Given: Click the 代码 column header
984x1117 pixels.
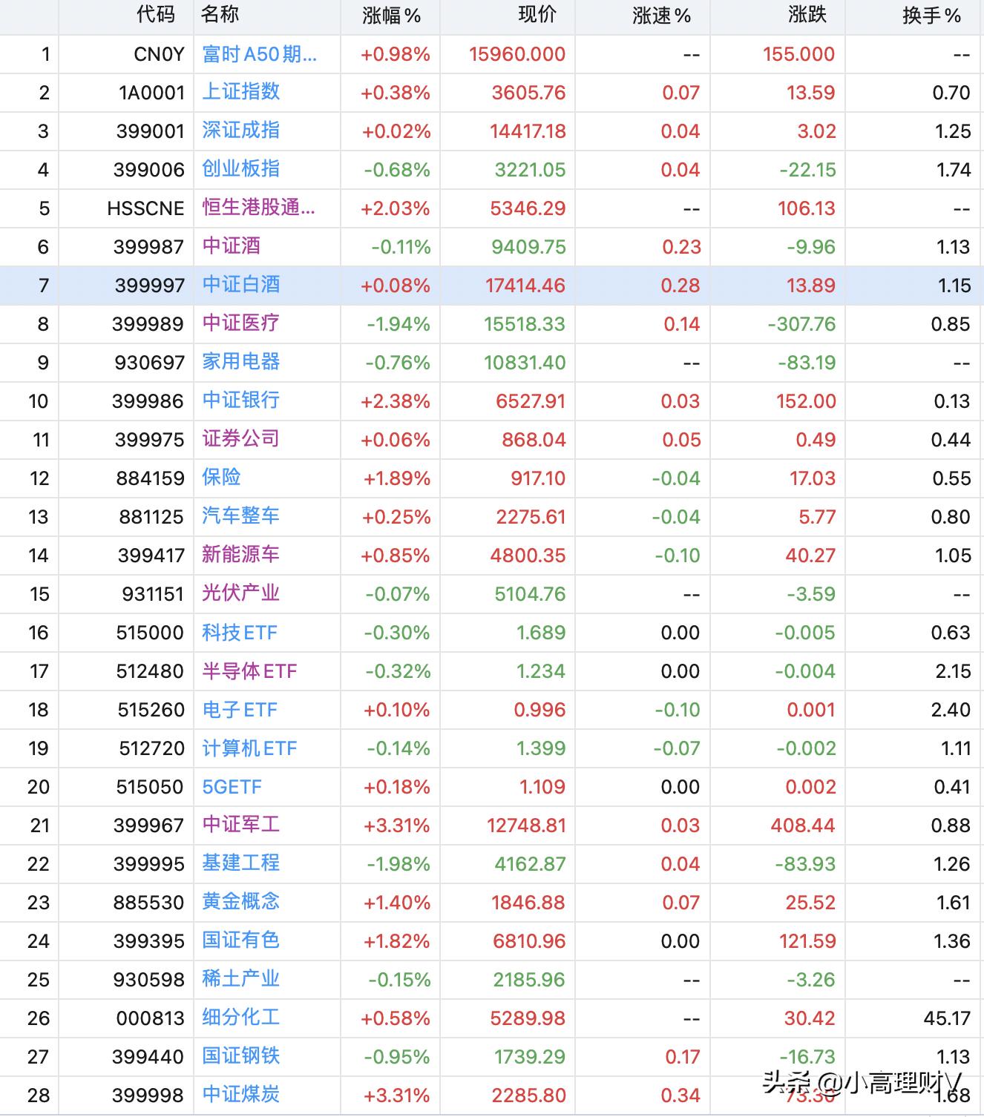Looking at the screenshot, I should click(x=156, y=14).
